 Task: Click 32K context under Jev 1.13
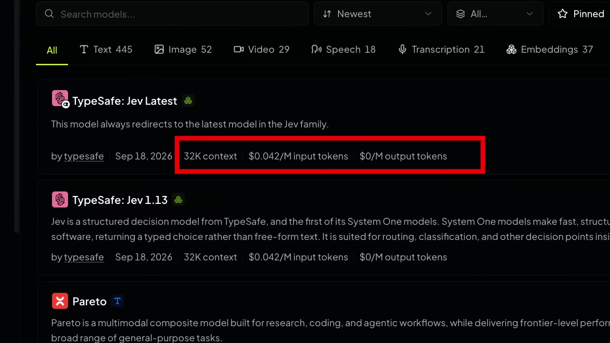click(x=210, y=257)
